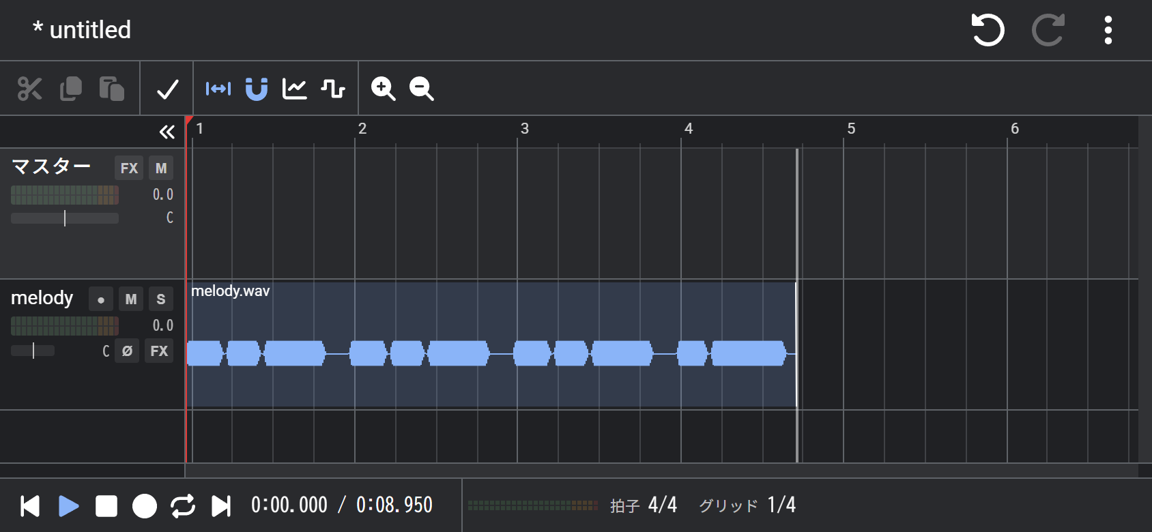Toggle the fit-width arrows icon

218,89
